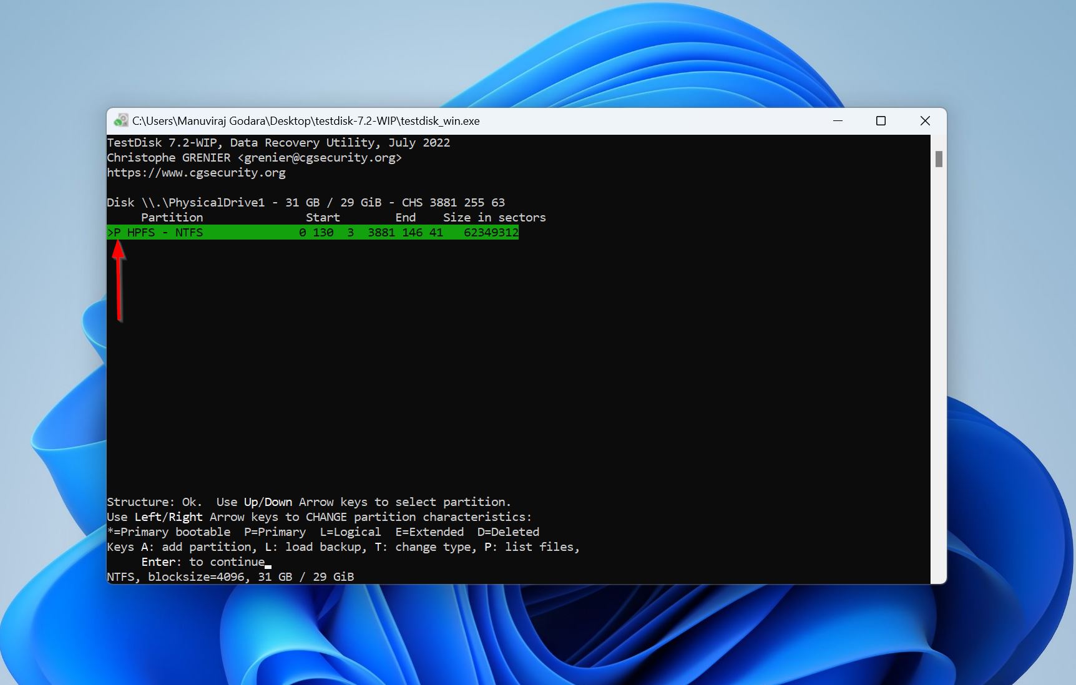1076x685 pixels.
Task: Click the 'Partition' column header
Action: pyautogui.click(x=172, y=217)
